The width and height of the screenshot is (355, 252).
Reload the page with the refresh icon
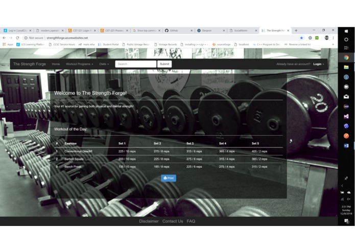(17, 38)
